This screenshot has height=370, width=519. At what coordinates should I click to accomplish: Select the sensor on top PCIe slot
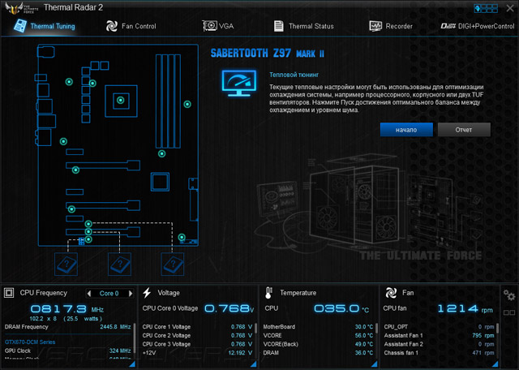[x=75, y=170]
